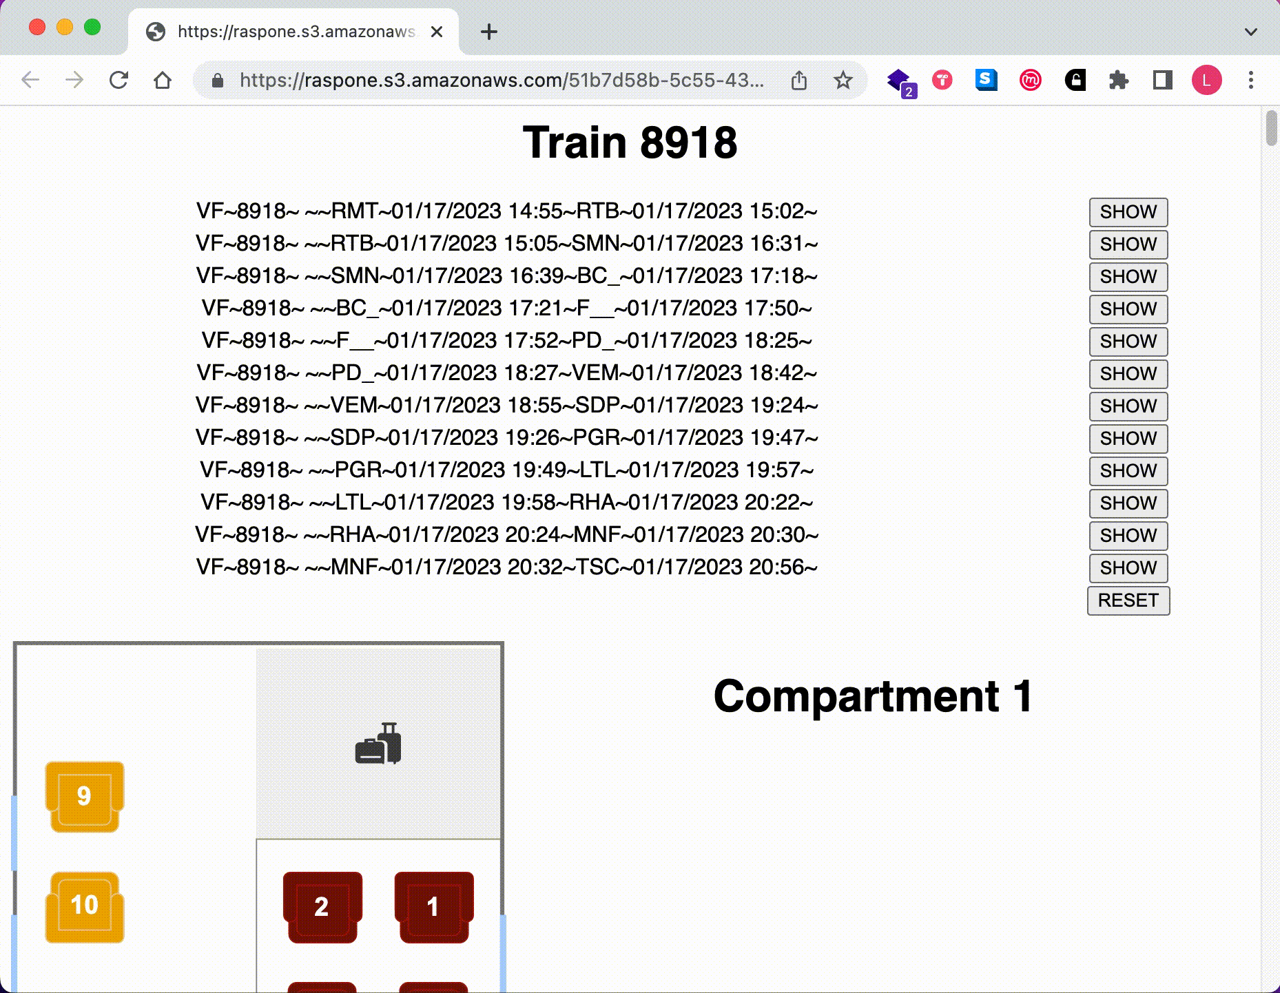This screenshot has width=1280, height=993.
Task: Open the red circular extension icon
Action: 942,80
